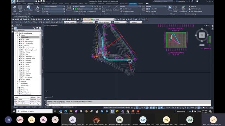Click the Sync Scale Positions button
Image resolution: width=225 pixels, height=126 pixels.
(x=195, y=12)
